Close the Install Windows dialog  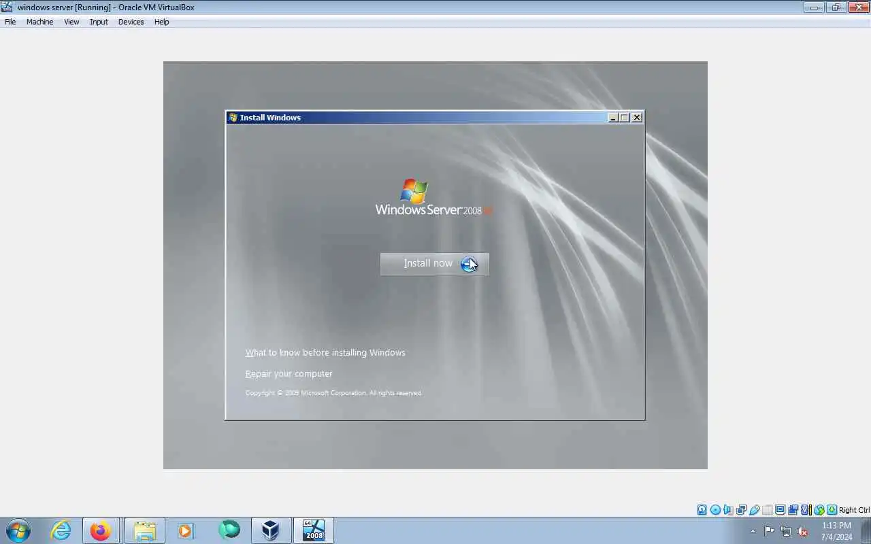tap(637, 118)
